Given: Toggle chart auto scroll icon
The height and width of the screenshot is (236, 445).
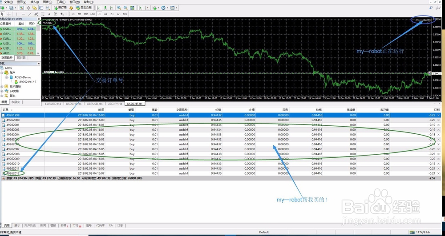Looking at the screenshot, I should (140, 8).
